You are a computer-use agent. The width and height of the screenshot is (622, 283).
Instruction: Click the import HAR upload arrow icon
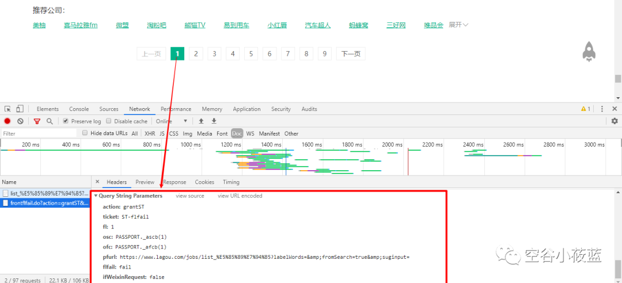coord(201,121)
